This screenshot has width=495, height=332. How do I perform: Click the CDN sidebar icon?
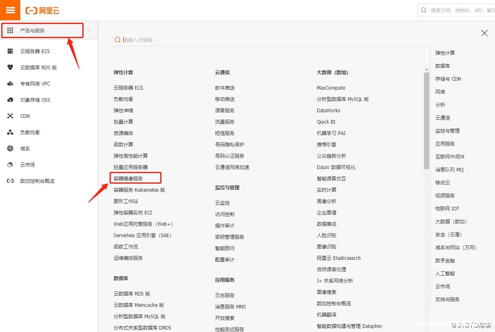coord(25,116)
